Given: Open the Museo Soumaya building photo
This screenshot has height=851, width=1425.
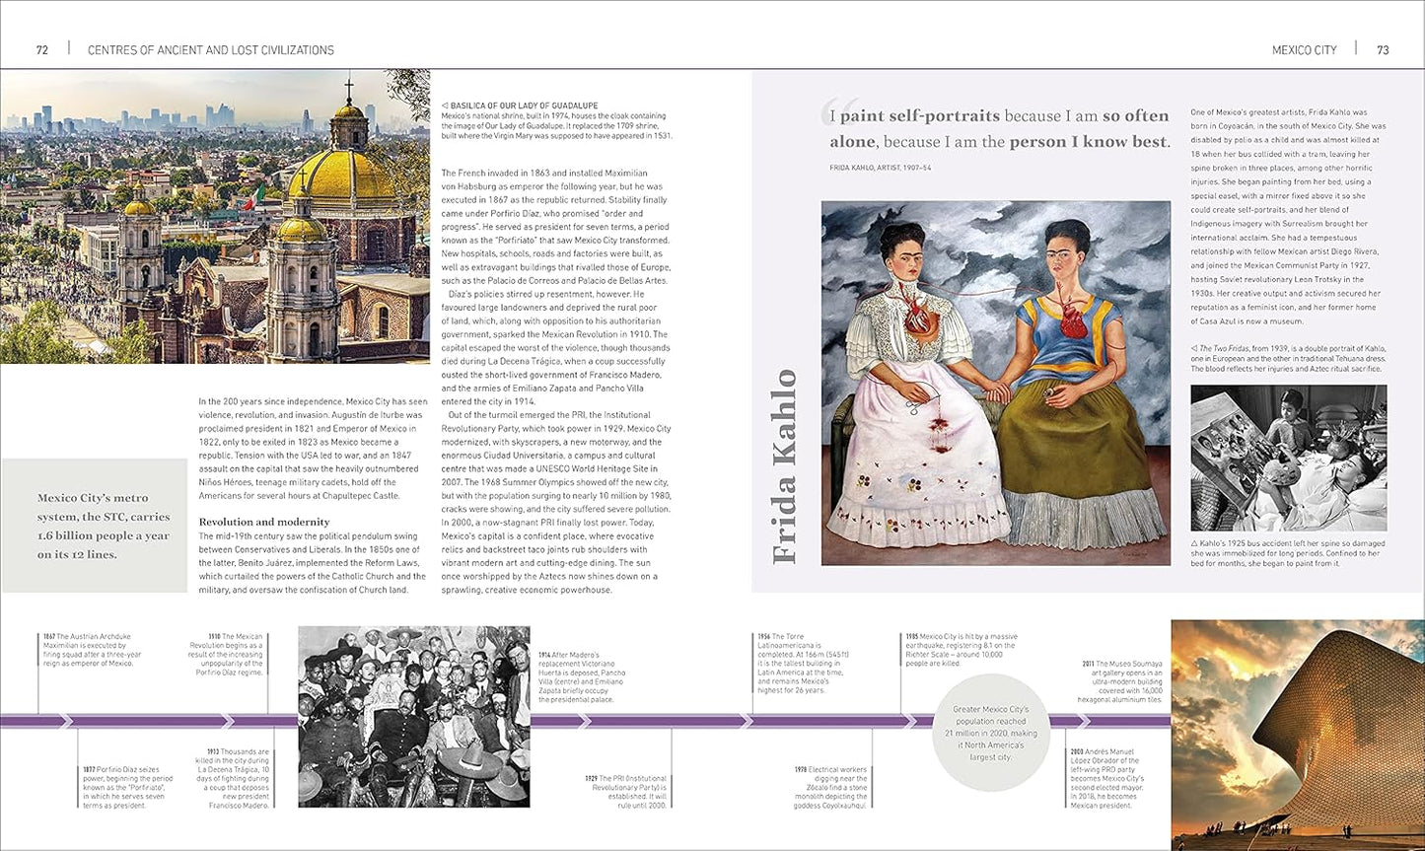Looking at the screenshot, I should 1298,735.
